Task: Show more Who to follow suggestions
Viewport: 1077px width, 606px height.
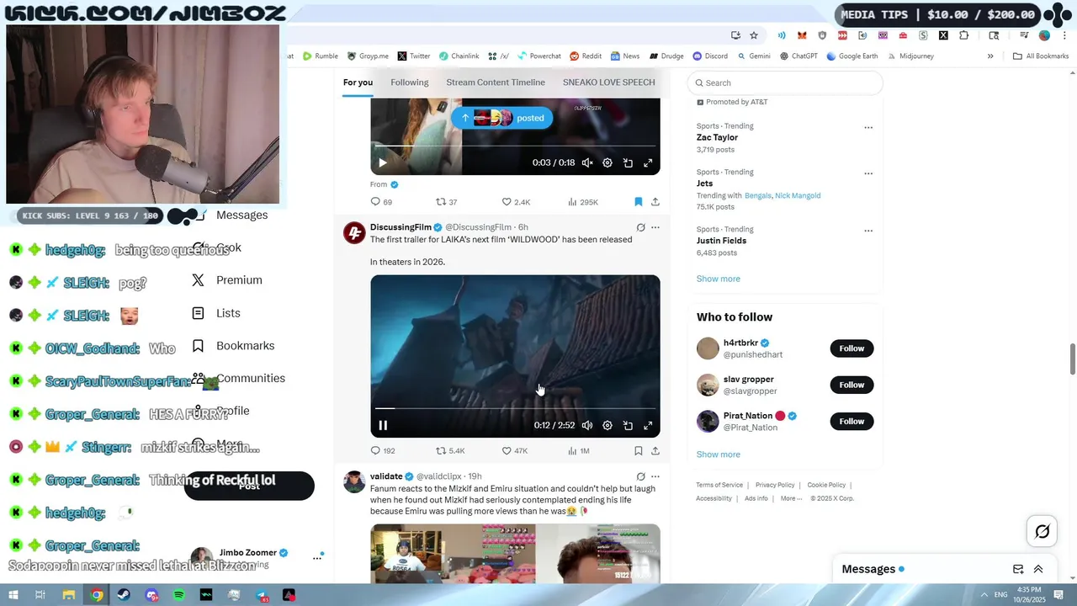Action: (x=718, y=454)
